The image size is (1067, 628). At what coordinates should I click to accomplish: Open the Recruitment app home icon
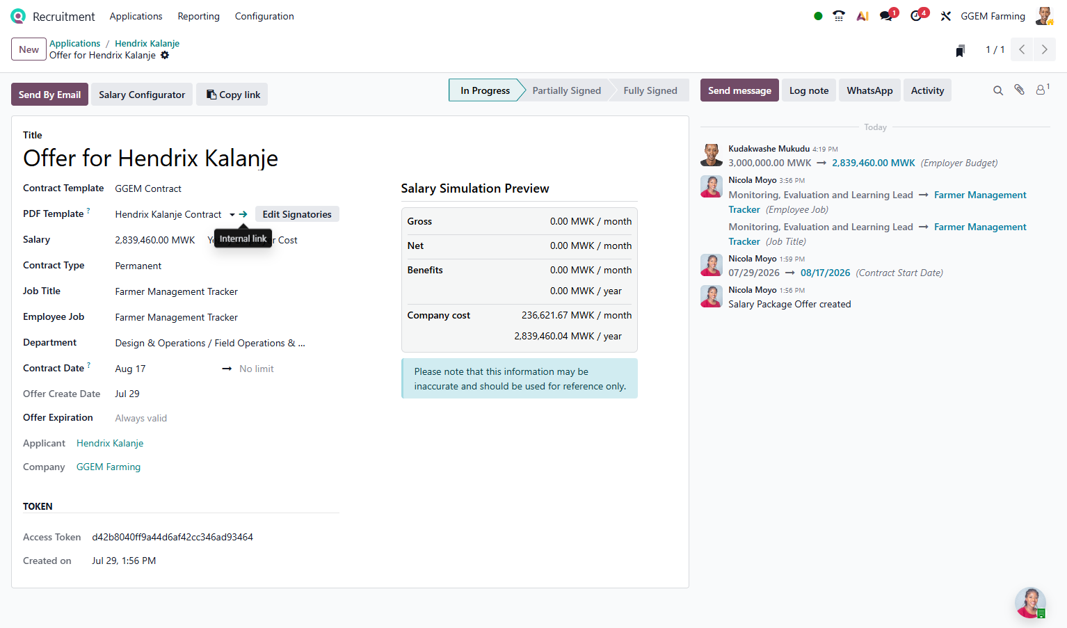pos(18,16)
